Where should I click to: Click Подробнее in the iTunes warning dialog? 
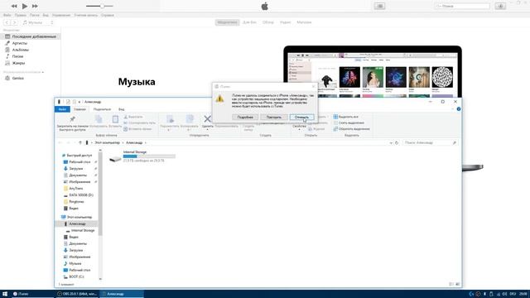tap(245, 118)
